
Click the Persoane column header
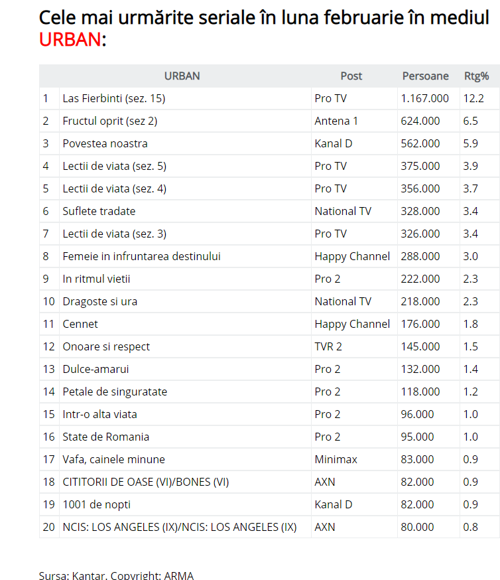pos(425,76)
